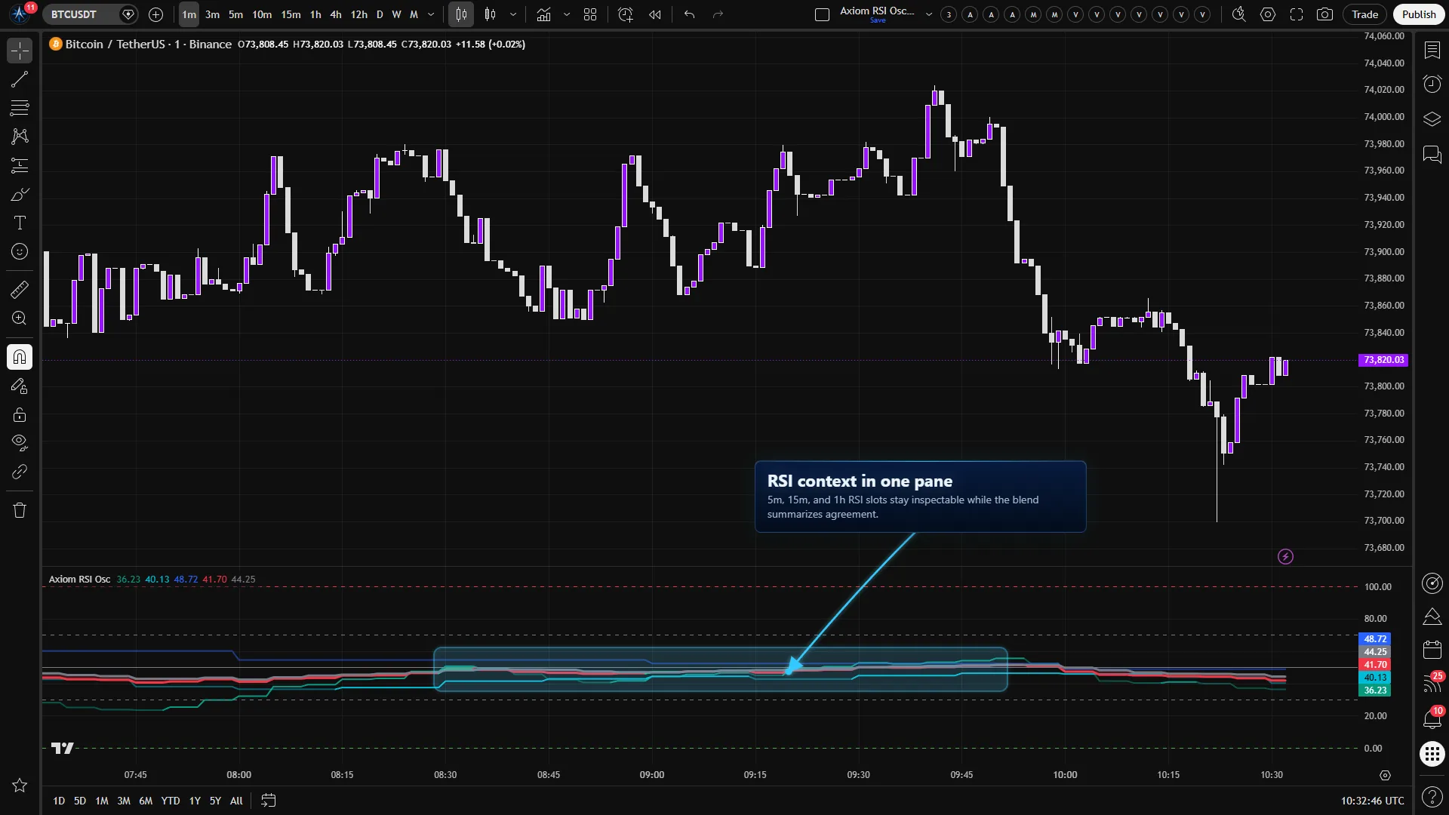Select the 1D range tab
The image size is (1449, 815).
(59, 801)
